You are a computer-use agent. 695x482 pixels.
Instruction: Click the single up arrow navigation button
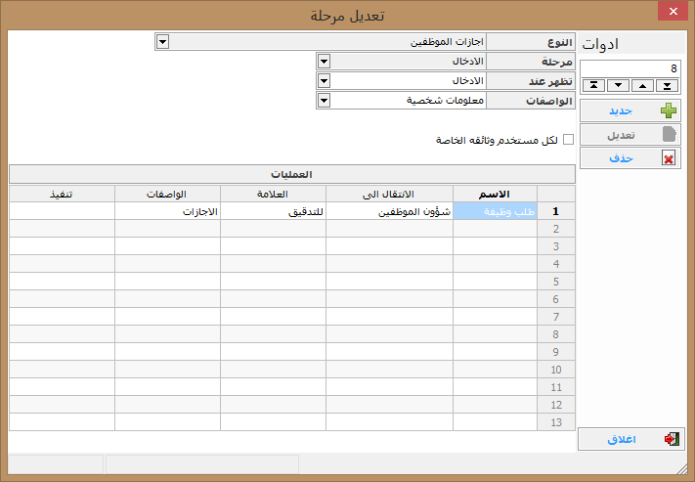coord(642,85)
